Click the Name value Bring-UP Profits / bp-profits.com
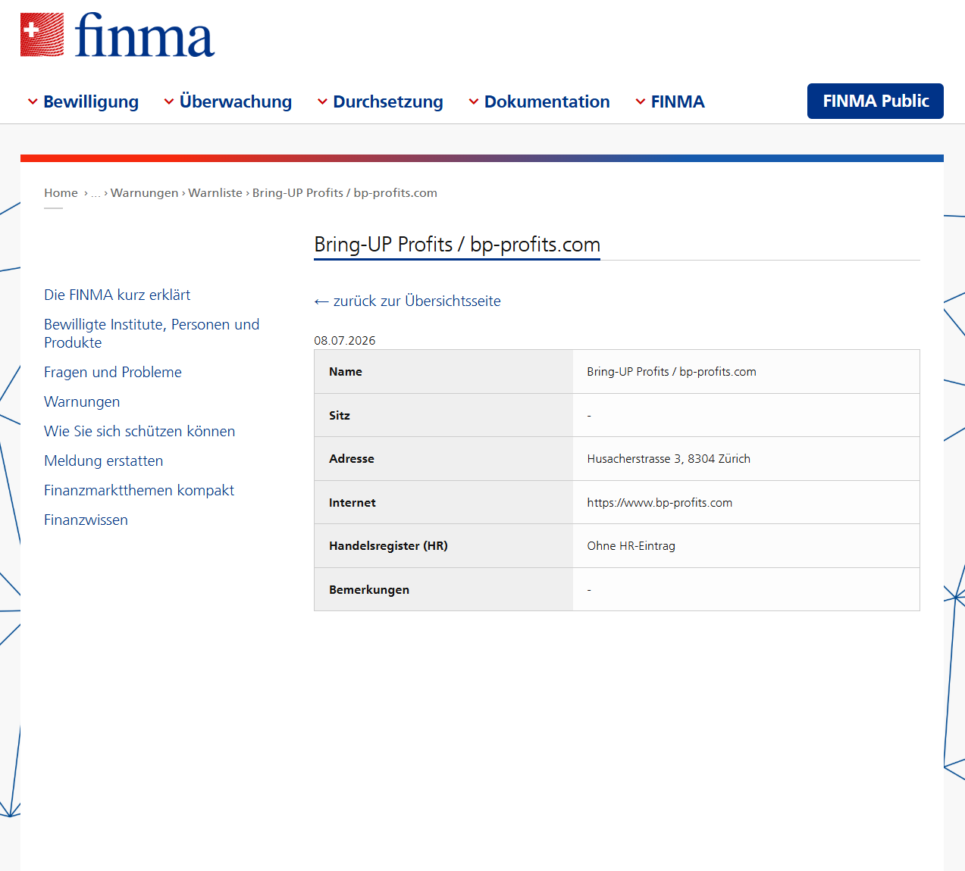965x871 pixels. pos(672,372)
